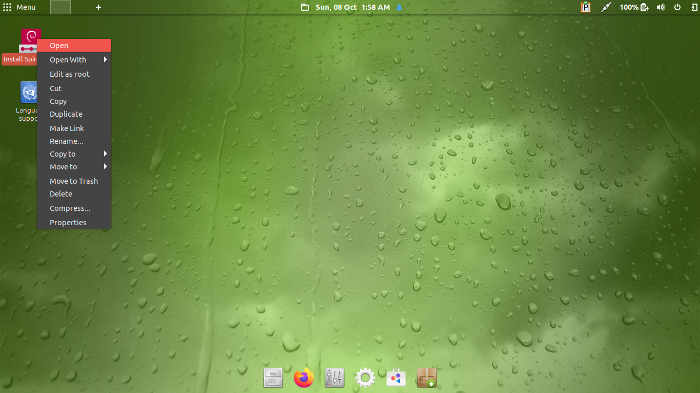The image size is (700, 393).
Task: Launch Firefox from the dock
Action: tap(304, 378)
